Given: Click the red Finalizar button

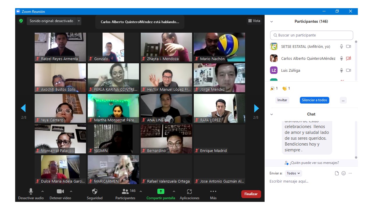Looking at the screenshot, I should click(x=251, y=194).
